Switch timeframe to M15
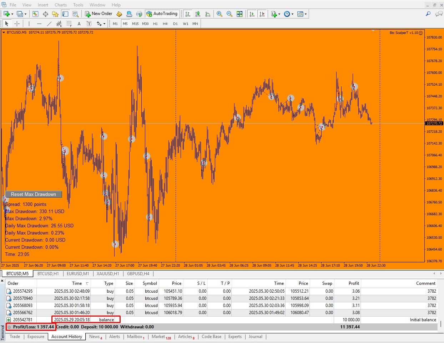Image resolution: width=444 pixels, height=343 pixels. click(x=135, y=24)
